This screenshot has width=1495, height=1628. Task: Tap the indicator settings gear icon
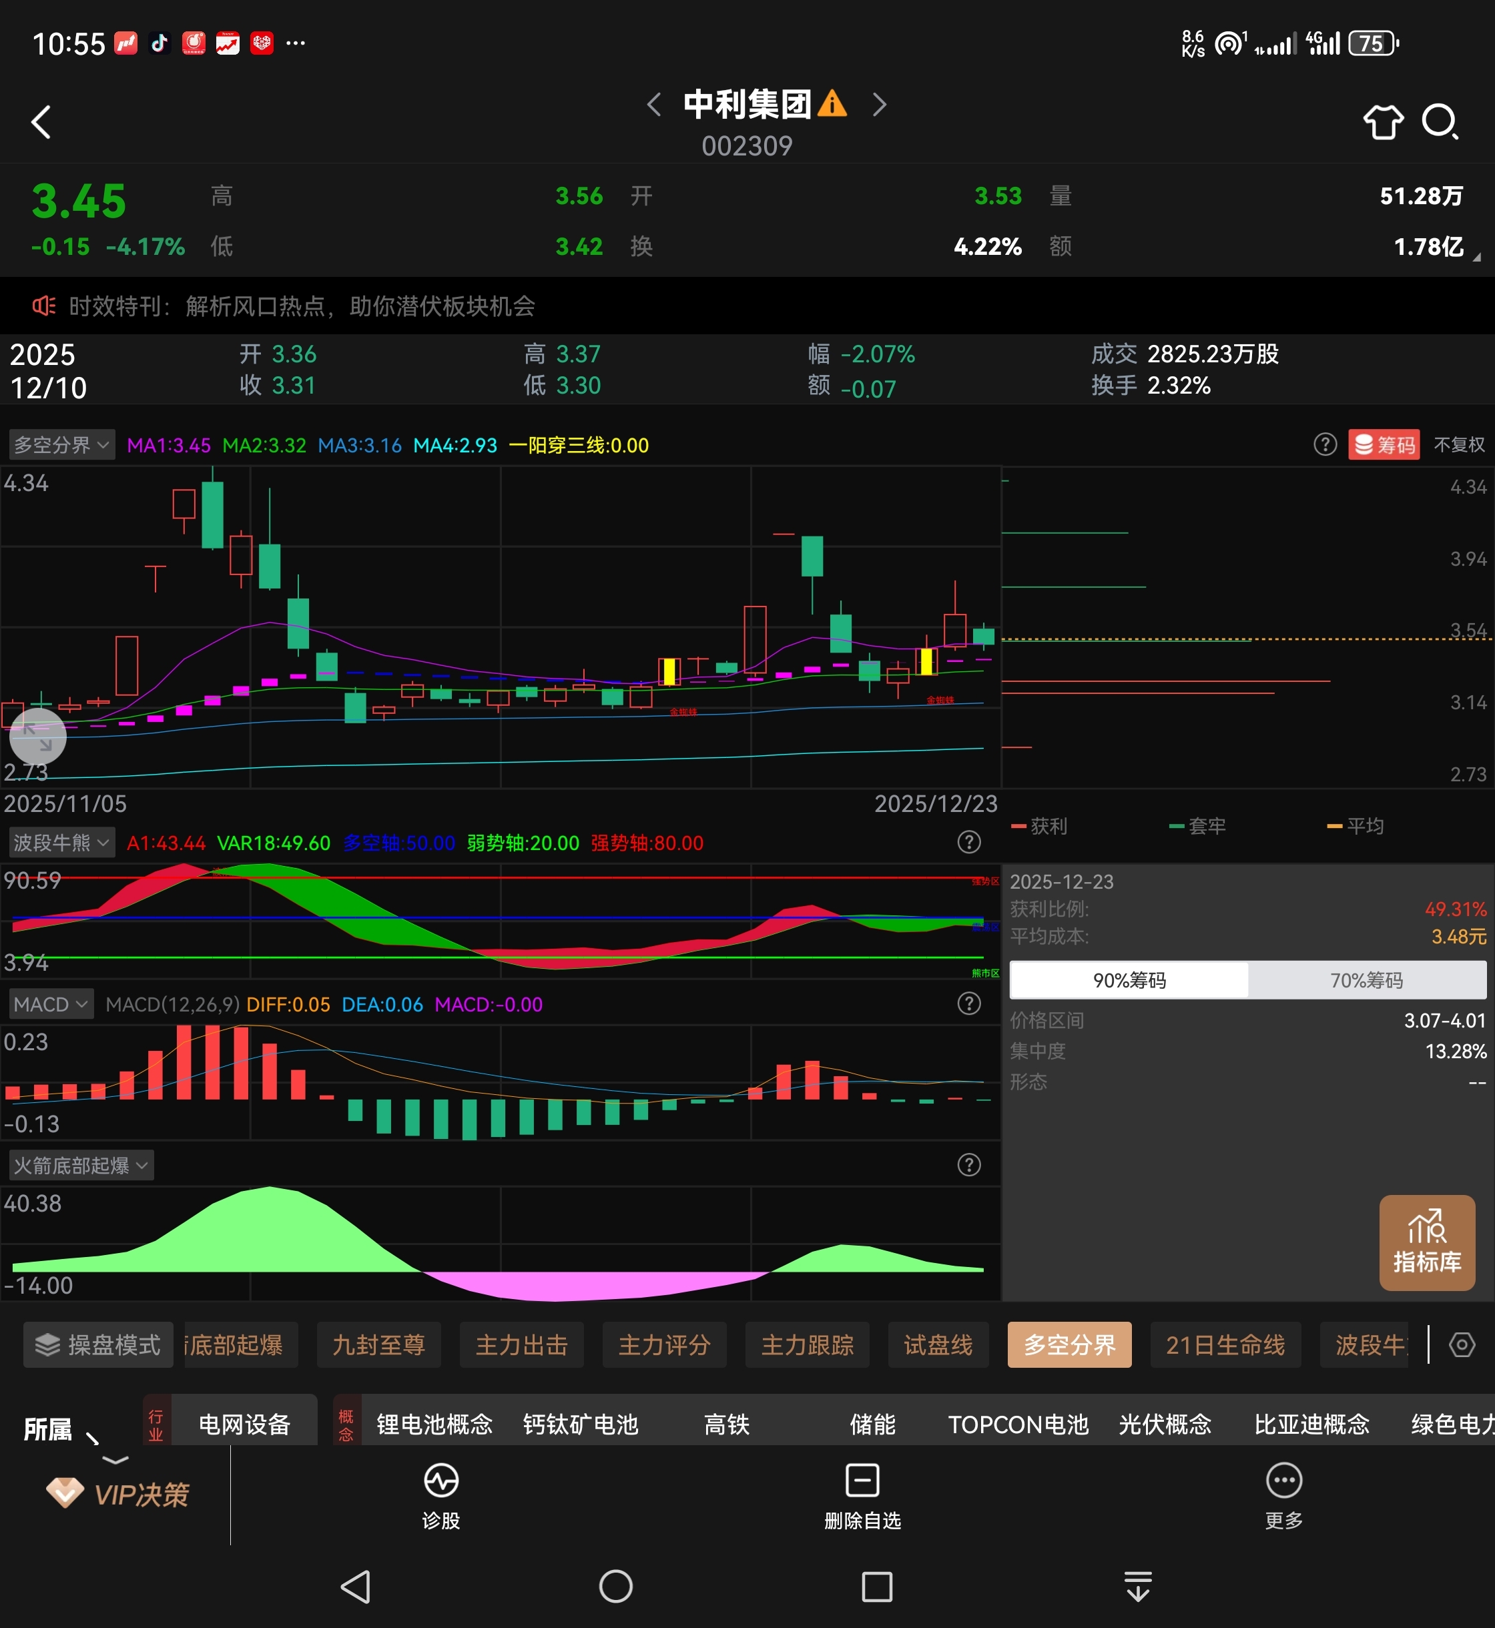pos(1462,1345)
